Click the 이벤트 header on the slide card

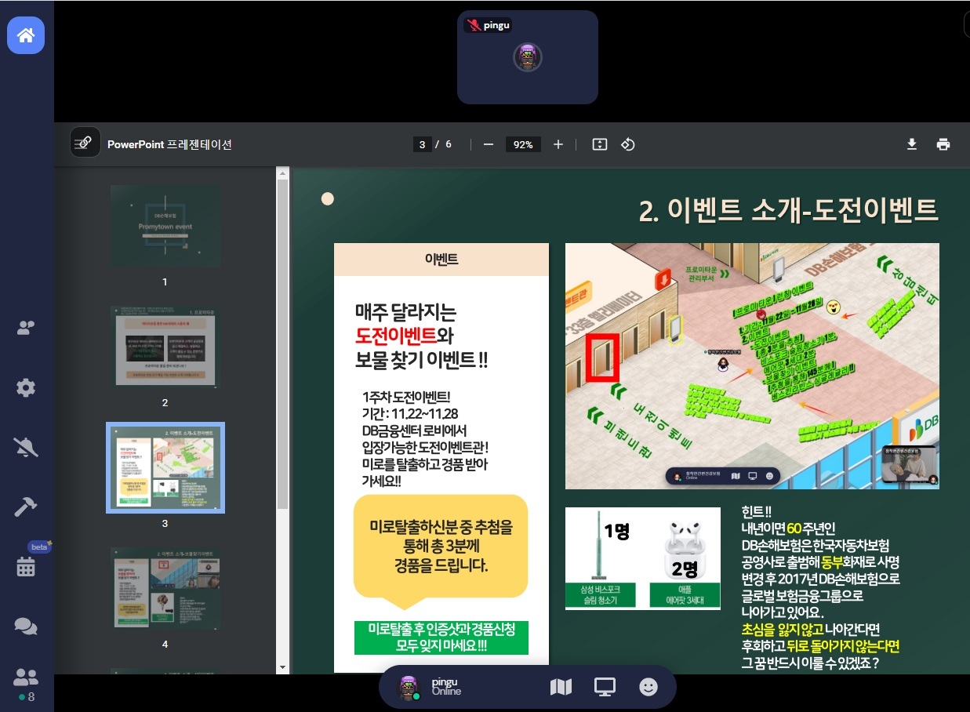tap(441, 260)
